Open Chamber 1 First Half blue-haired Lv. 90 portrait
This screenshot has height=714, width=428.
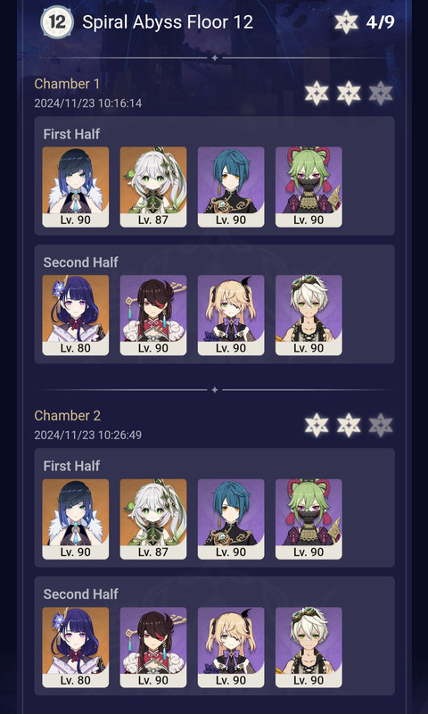pyautogui.click(x=76, y=187)
